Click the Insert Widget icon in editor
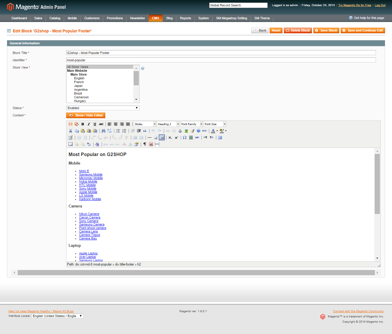 click(x=76, y=124)
